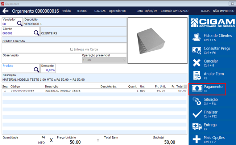Click the Vendedor search magnifier icon

click(x=20, y=24)
